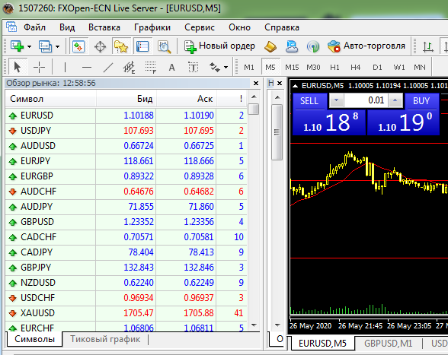The height and width of the screenshot is (355, 448).
Task: Toggle the Авто-торговля button
Action: click(x=366, y=46)
